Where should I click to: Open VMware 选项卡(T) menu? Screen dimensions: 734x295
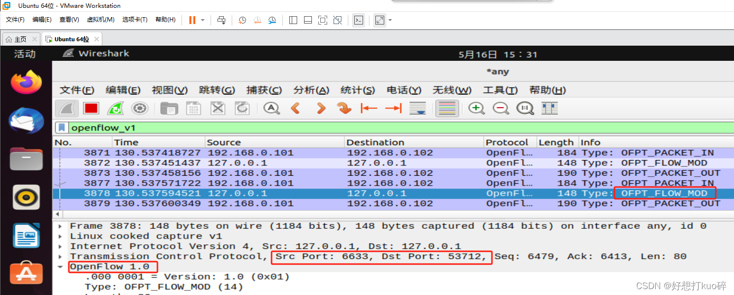pos(135,20)
